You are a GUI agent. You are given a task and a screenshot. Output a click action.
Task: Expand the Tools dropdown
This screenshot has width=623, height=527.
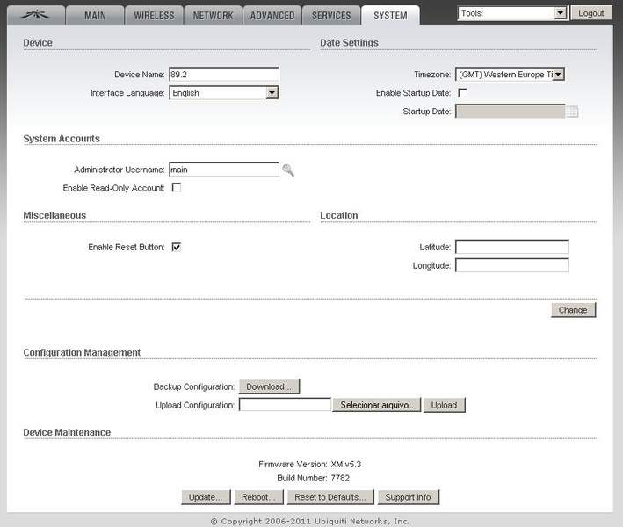pyautogui.click(x=512, y=13)
